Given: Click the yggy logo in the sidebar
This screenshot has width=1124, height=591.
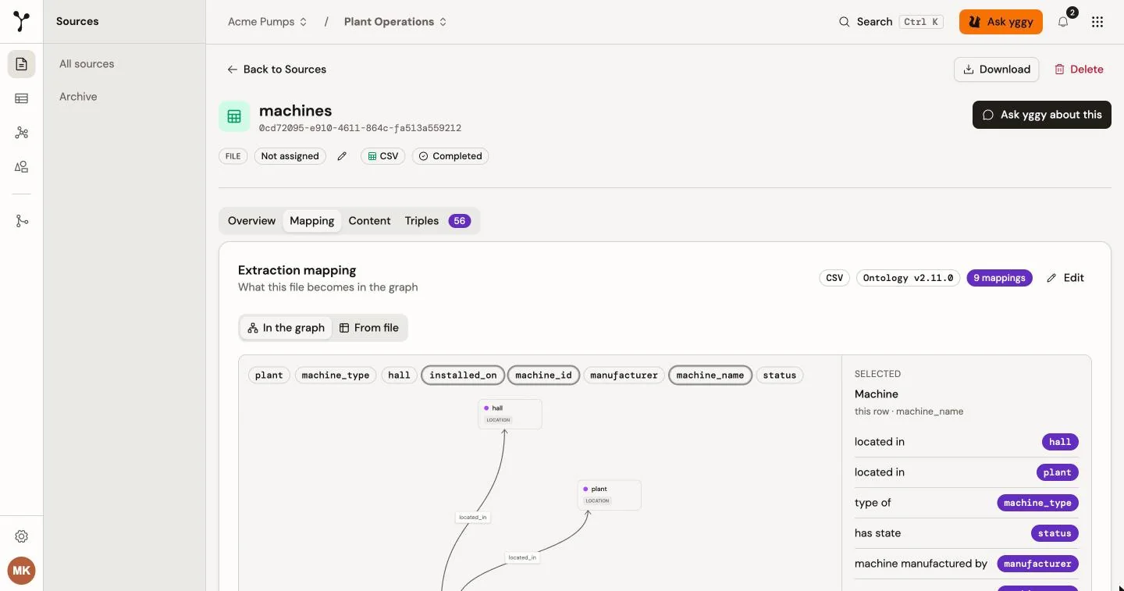Looking at the screenshot, I should tap(22, 22).
